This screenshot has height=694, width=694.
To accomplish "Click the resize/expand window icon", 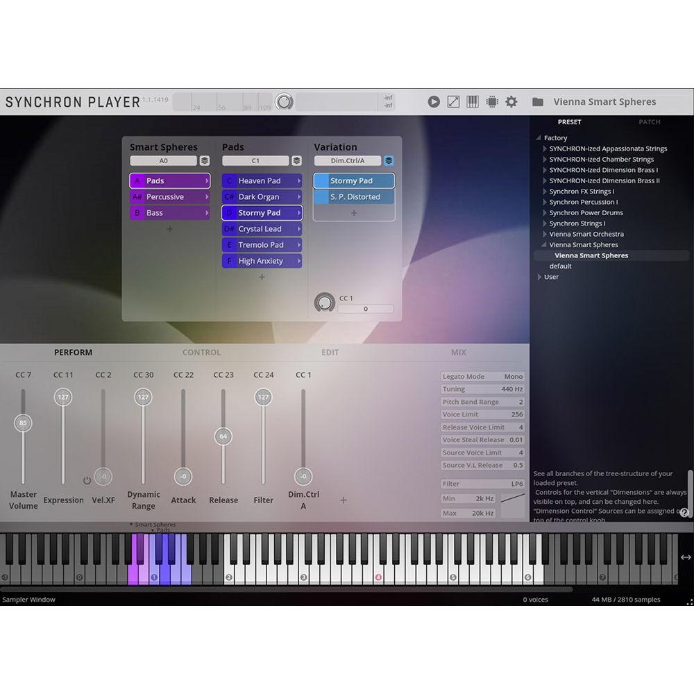I will 453,101.
